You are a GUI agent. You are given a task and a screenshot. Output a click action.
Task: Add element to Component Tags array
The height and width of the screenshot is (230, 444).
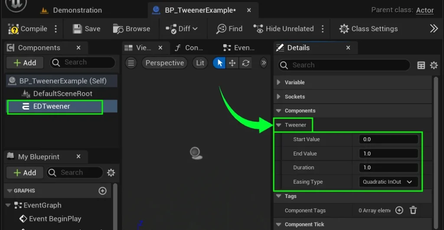pyautogui.click(x=399, y=211)
